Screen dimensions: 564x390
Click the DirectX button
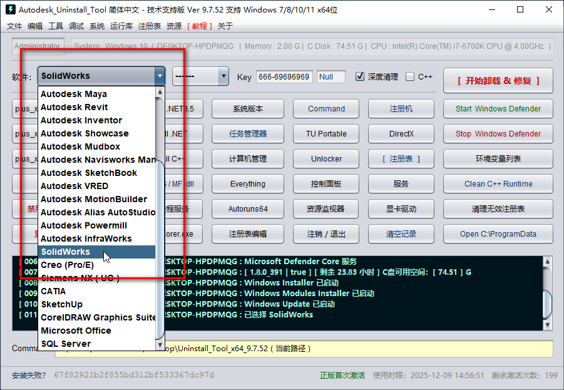tap(401, 134)
